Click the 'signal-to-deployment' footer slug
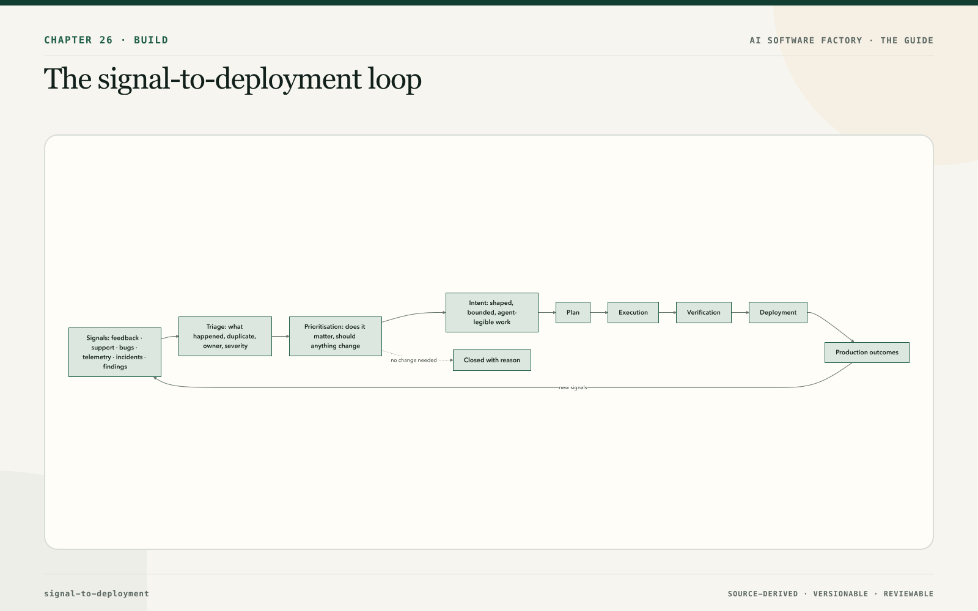 coord(97,593)
